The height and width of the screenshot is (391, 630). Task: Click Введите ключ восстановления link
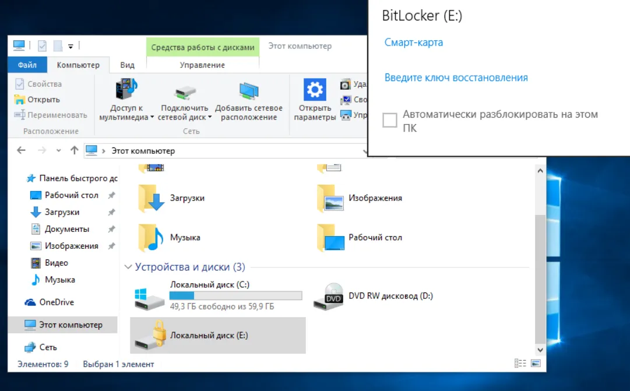pyautogui.click(x=456, y=77)
